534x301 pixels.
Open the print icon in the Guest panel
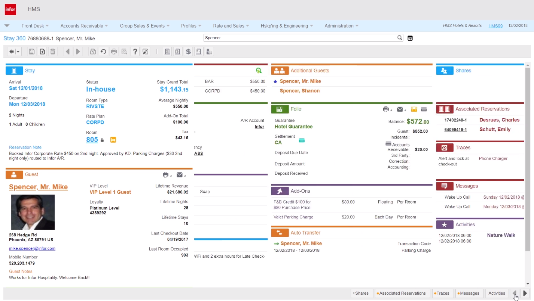(x=165, y=174)
